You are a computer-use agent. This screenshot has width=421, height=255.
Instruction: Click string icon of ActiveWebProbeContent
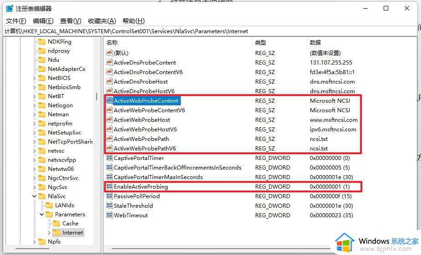point(109,100)
